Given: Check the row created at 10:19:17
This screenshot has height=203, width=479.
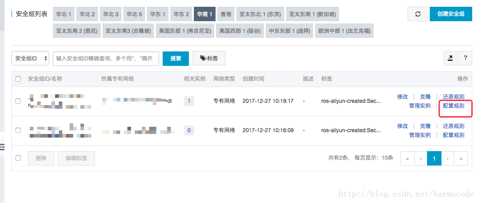Looking at the screenshot, I should [18, 101].
